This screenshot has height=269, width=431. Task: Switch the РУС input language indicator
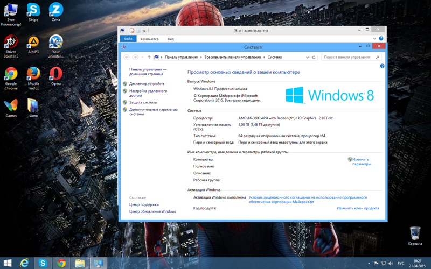(401, 264)
